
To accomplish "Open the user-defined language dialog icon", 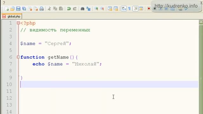I will tap(141, 9).
